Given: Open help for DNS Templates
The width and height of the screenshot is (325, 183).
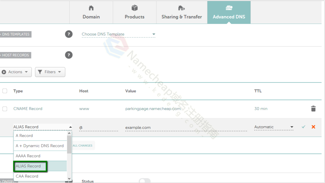Looking at the screenshot, I should pos(69,34).
